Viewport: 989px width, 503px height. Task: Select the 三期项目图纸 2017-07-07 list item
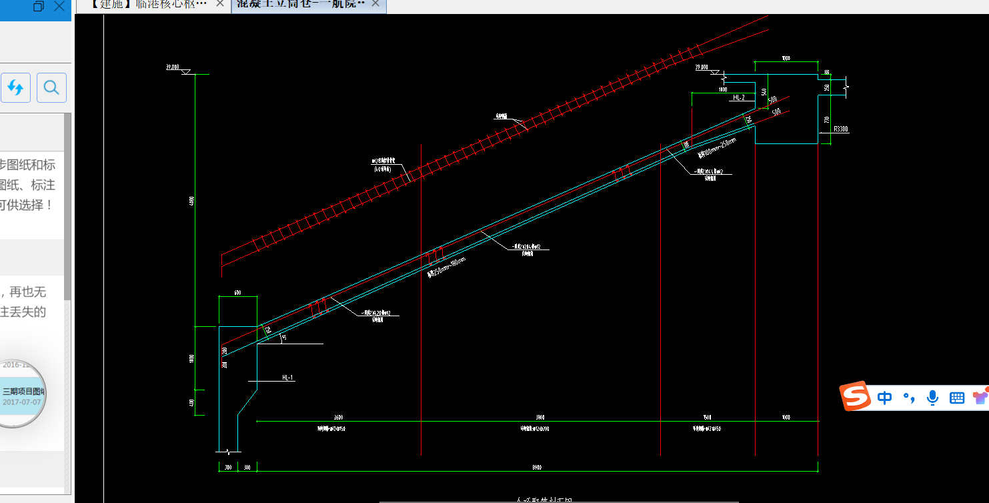[21, 396]
